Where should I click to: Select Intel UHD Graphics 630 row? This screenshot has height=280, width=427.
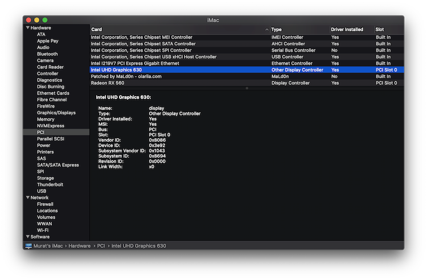[x=247, y=70]
